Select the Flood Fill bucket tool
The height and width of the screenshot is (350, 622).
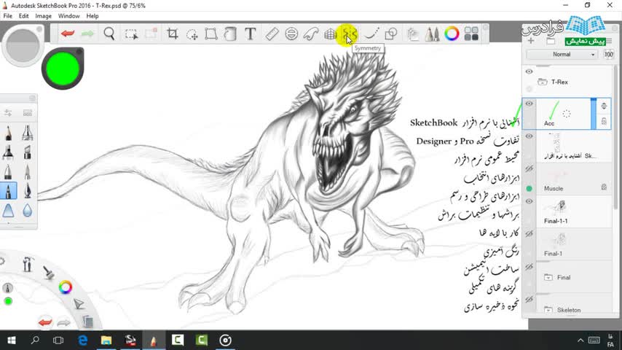pyautogui.click(x=230, y=34)
